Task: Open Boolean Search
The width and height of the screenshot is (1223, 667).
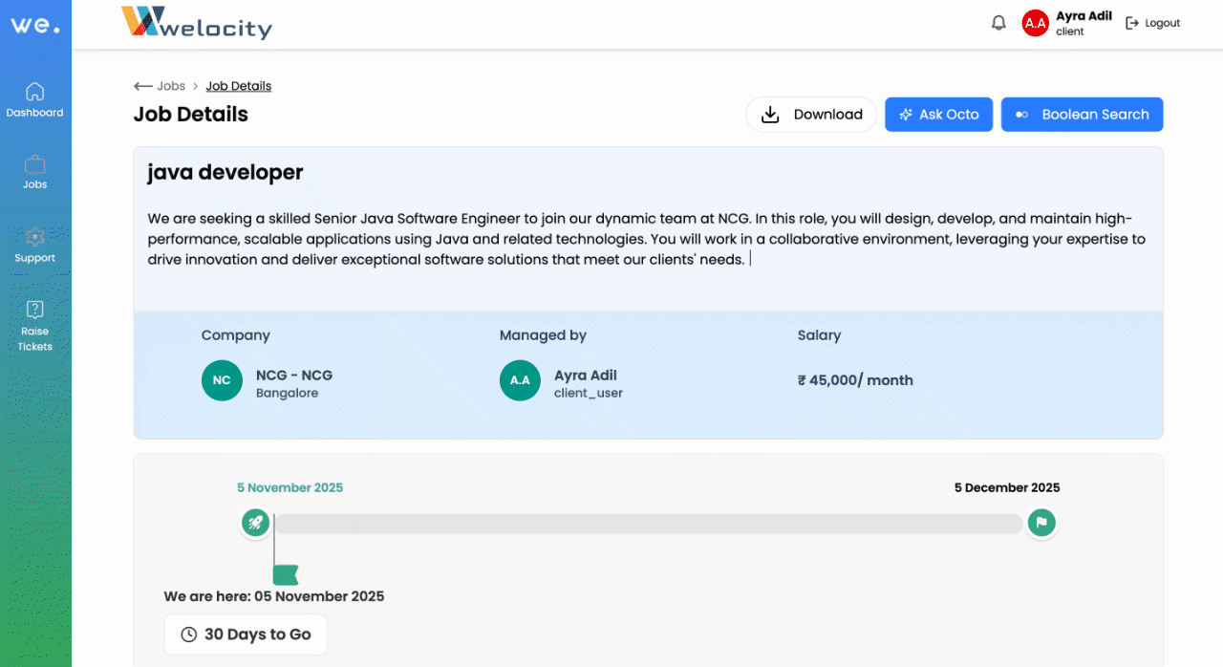Action: 1082,115
